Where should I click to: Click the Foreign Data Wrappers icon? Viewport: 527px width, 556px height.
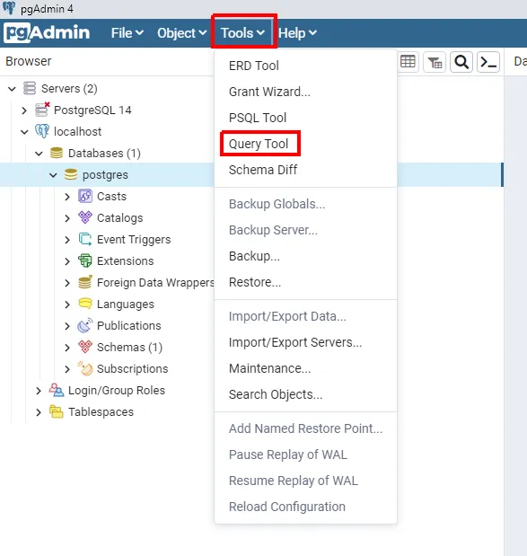[x=85, y=282]
